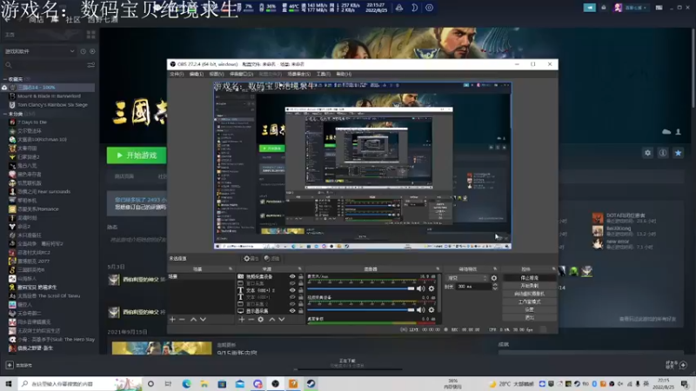Open Steam game info icon
The image size is (696, 391).
663,153
